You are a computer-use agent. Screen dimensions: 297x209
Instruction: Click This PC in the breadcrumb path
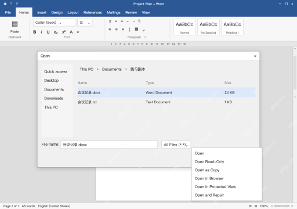86,69
